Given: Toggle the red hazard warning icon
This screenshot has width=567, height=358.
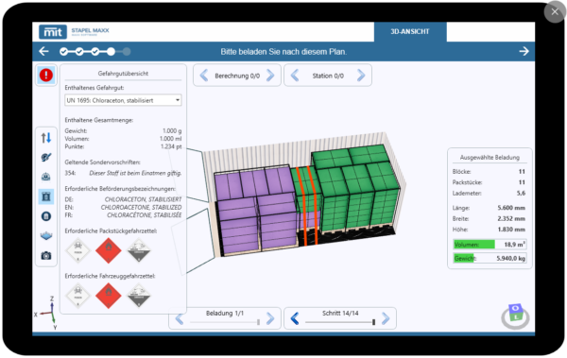Looking at the screenshot, I should coord(46,76).
